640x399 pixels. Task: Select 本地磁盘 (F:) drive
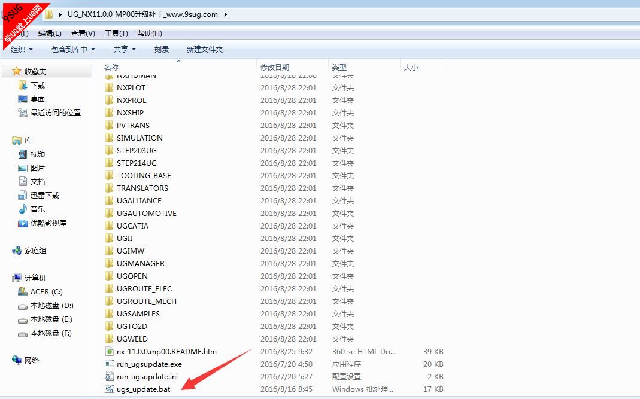(x=45, y=333)
